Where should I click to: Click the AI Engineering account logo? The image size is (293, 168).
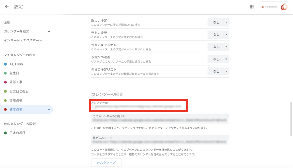(274, 7)
